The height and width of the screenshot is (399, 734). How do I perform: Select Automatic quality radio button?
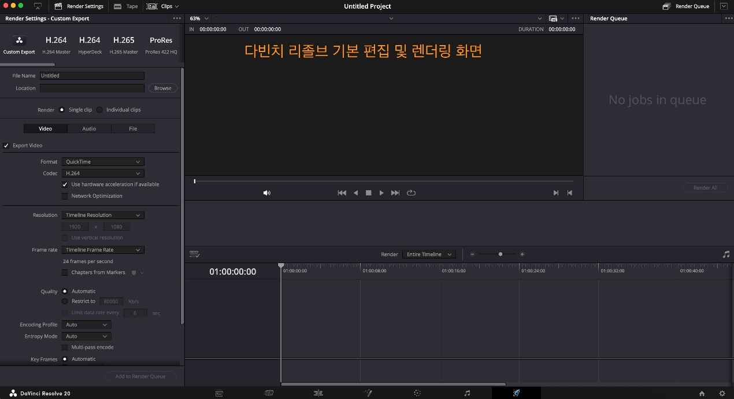[65, 291]
